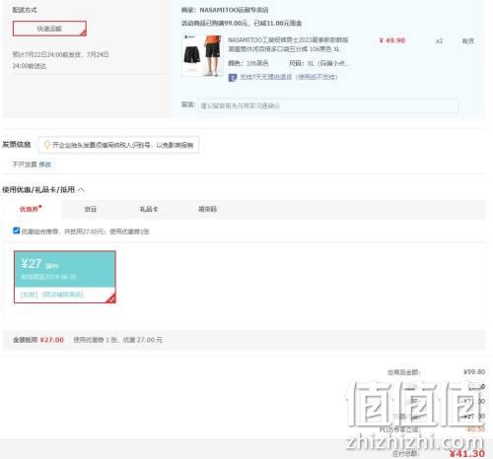Select the ¥27 coupon card
Image resolution: width=493 pixels, height=459 pixels.
pos(65,277)
